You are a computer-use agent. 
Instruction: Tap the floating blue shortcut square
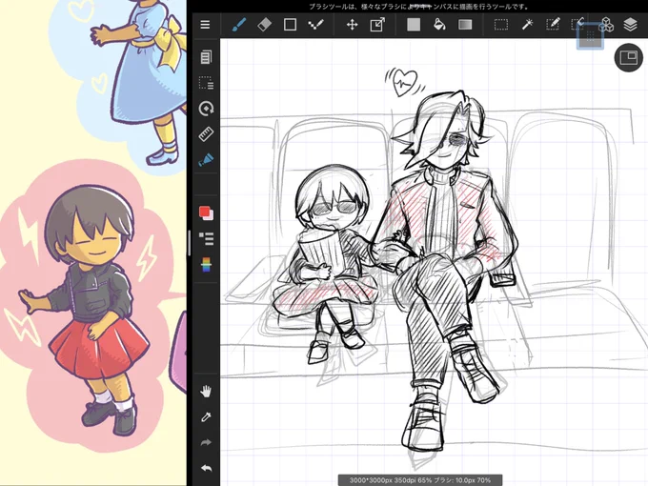coord(590,36)
